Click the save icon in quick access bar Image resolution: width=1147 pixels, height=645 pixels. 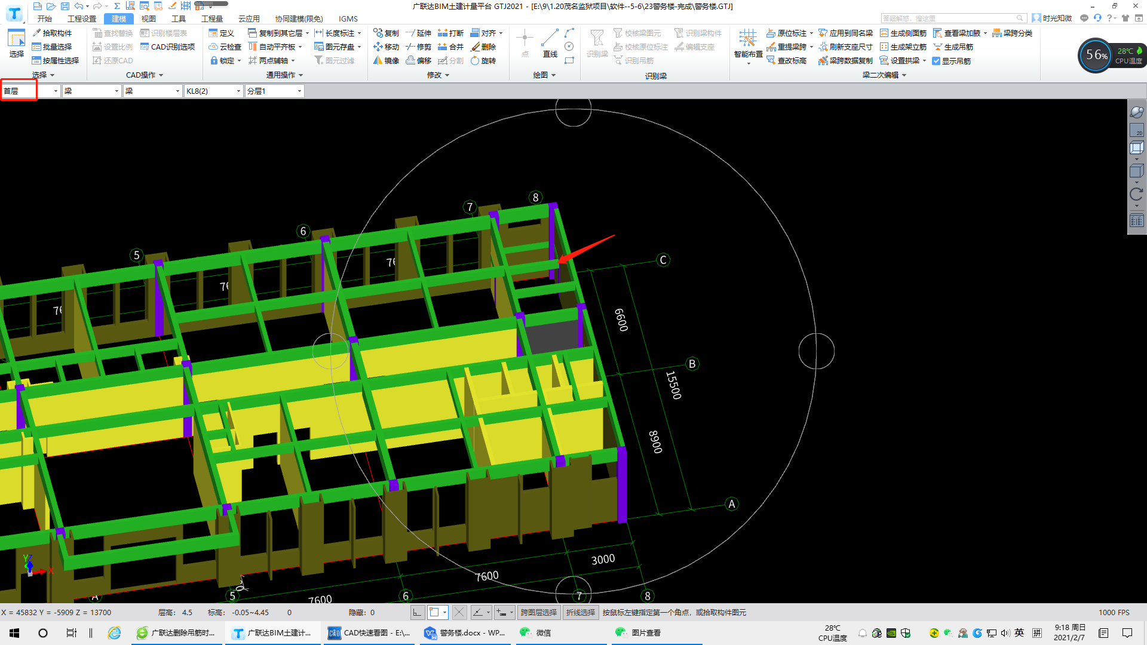tap(65, 6)
